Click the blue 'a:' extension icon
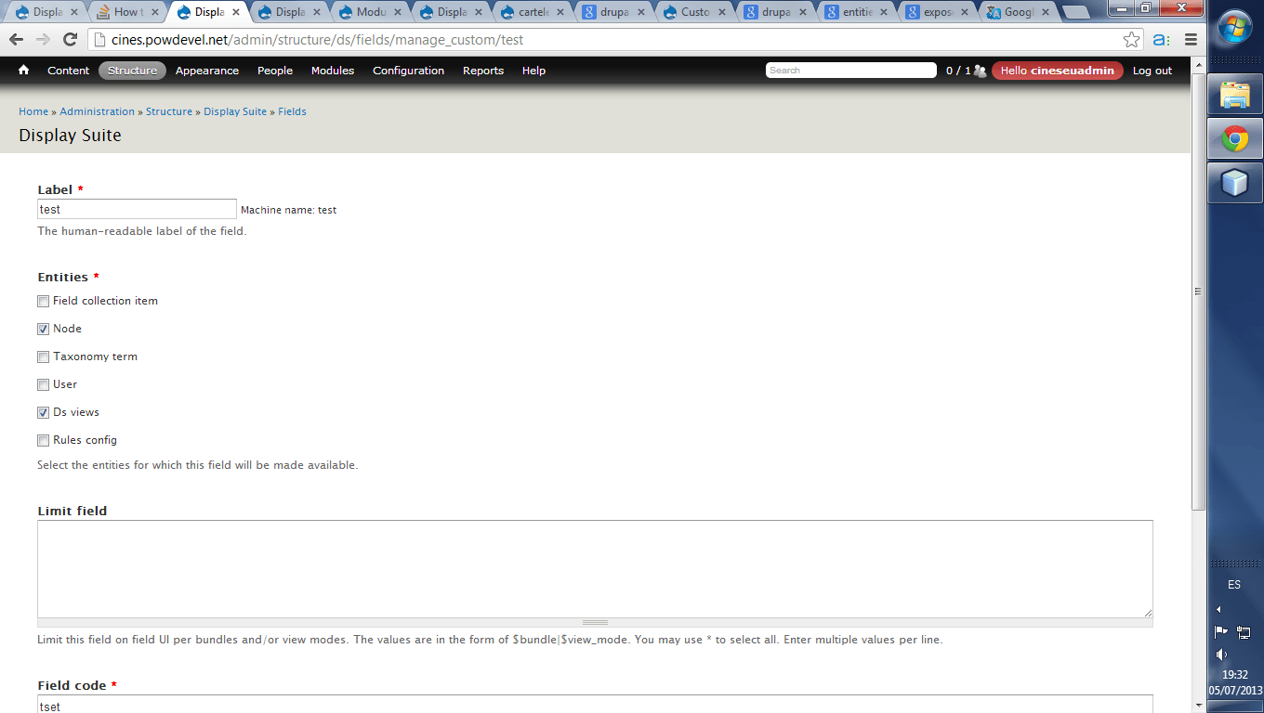Viewport: 1264px width, 713px height. click(x=1161, y=40)
